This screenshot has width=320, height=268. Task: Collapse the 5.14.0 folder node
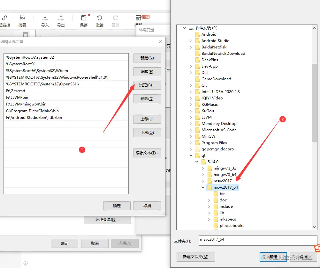click(x=197, y=162)
